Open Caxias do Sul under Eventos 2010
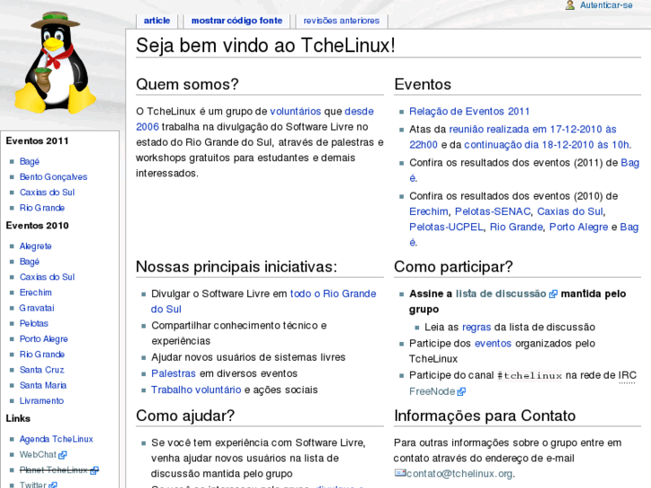The width and height of the screenshot is (651, 488). pyautogui.click(x=47, y=277)
